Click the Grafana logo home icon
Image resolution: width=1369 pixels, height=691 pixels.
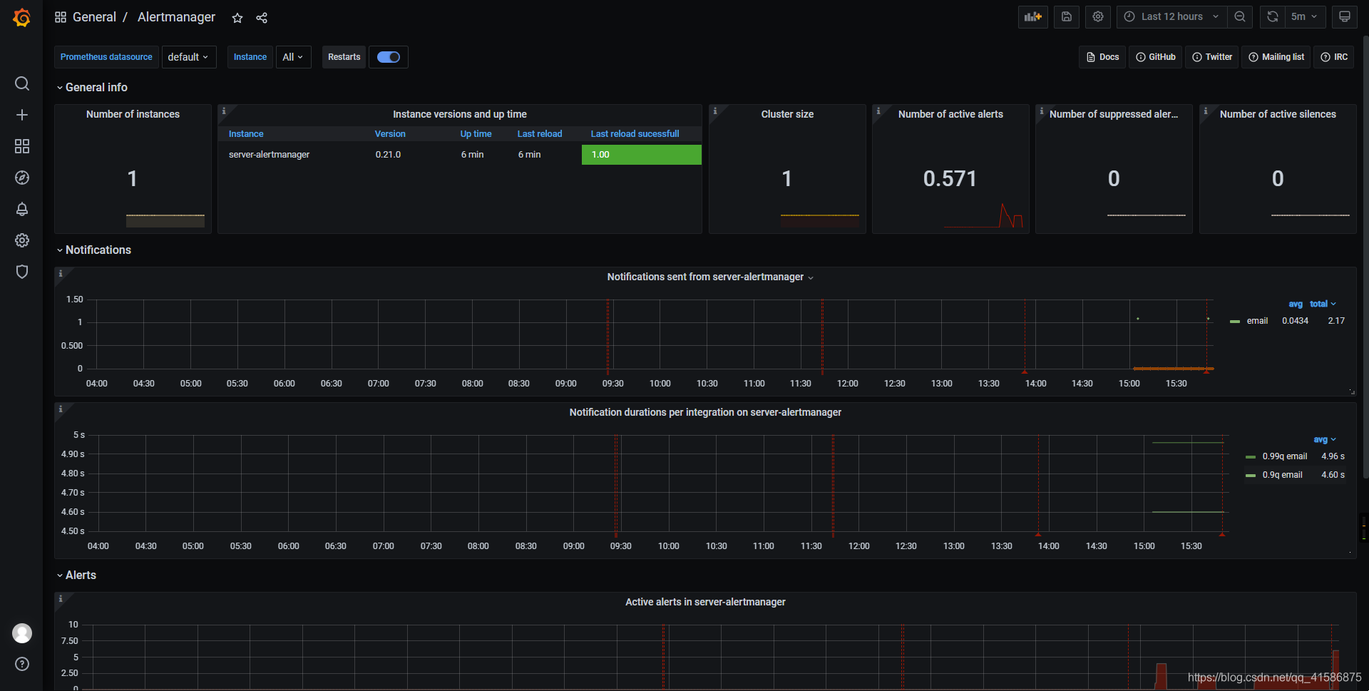(21, 17)
